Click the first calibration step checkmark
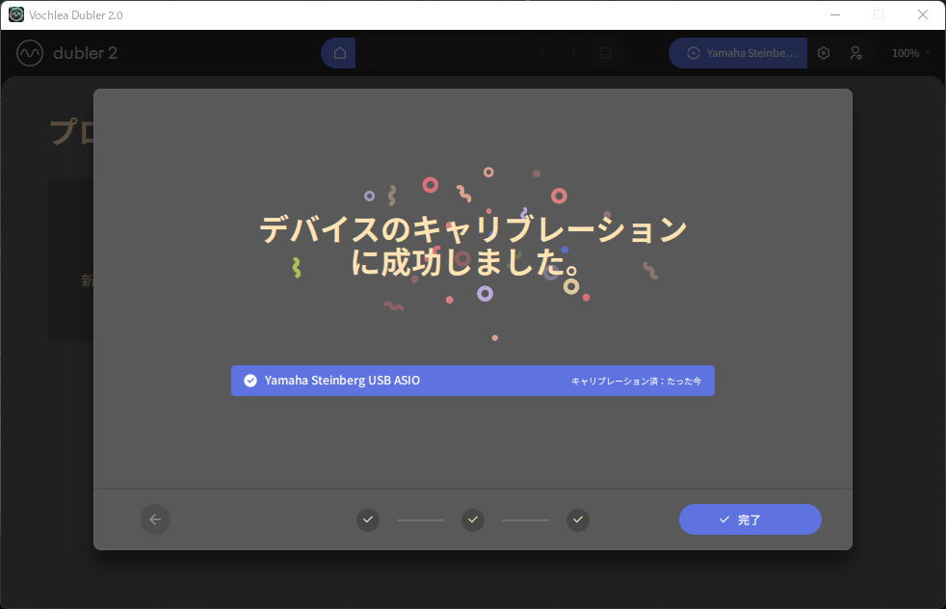Image resolution: width=946 pixels, height=609 pixels. (x=368, y=519)
